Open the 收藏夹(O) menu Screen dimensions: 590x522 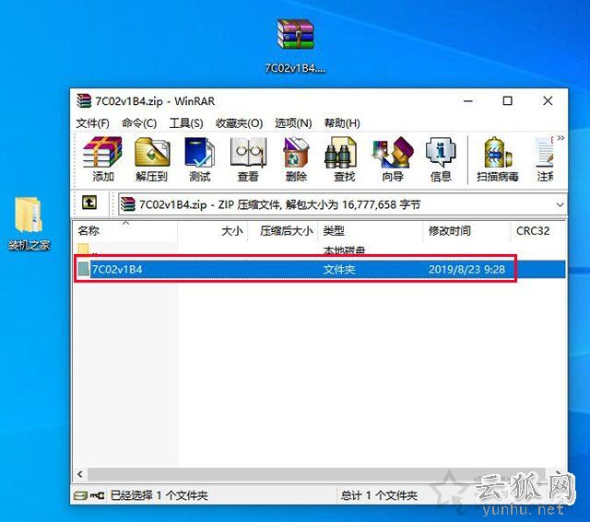pos(239,123)
